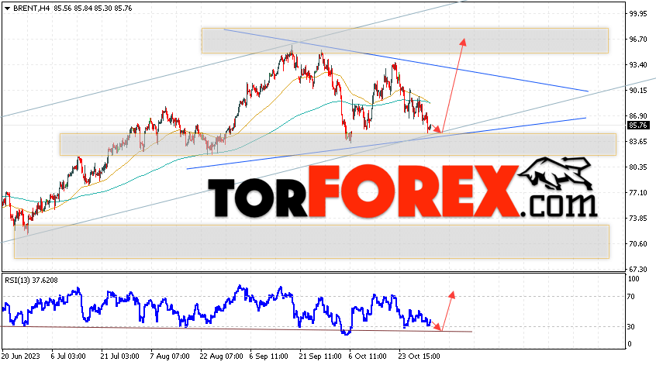Click the 83.65 price axis label
The width and height of the screenshot is (656, 365).
tap(638, 142)
